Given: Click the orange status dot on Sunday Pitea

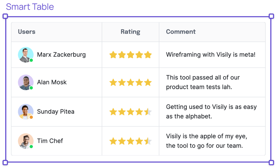Looking at the screenshot, I should pos(31,117).
